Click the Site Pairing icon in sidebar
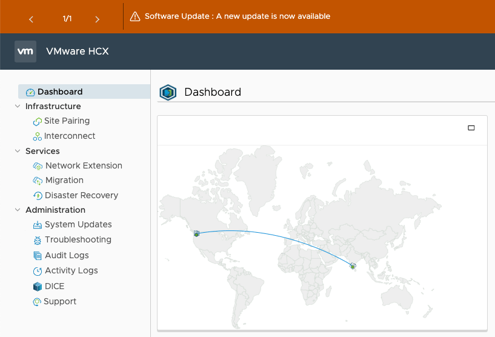This screenshot has width=495, height=337. pos(37,121)
